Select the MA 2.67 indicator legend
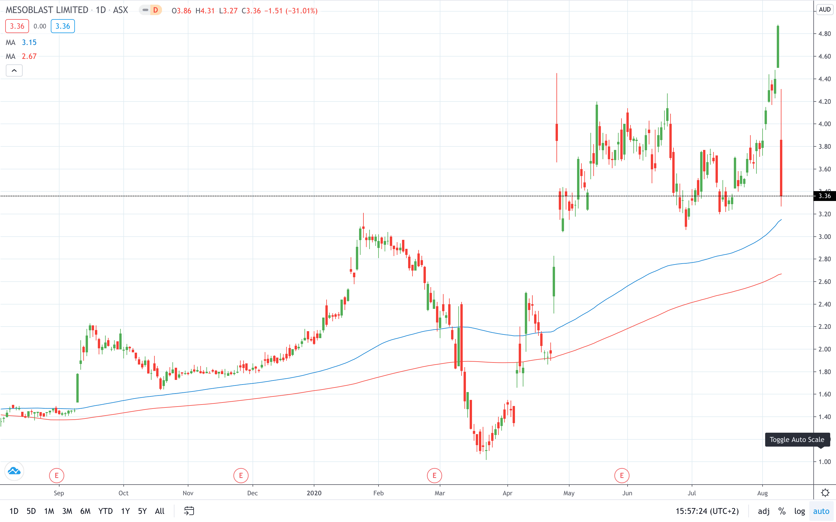 click(21, 56)
